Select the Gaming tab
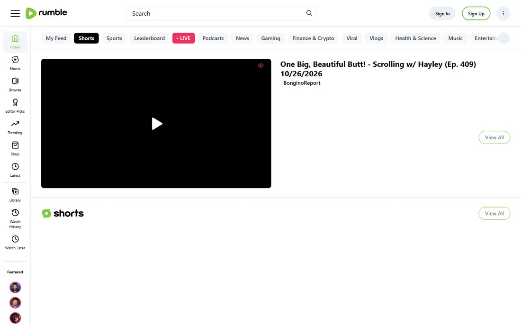This screenshot has height=326, width=521. tap(271, 38)
